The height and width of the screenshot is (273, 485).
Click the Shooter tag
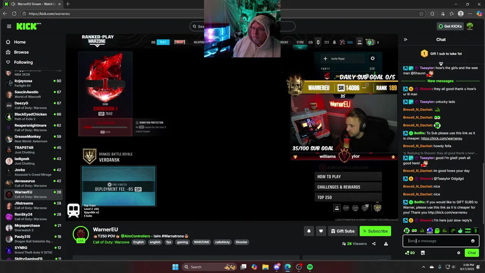tap(241, 242)
